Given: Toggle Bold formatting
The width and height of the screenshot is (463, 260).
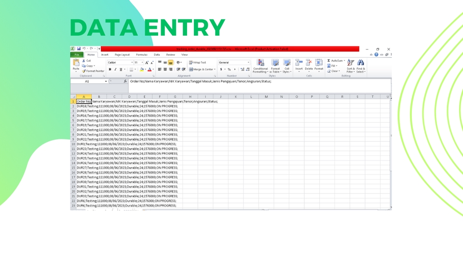Looking at the screenshot, I should pyautogui.click(x=110, y=69).
